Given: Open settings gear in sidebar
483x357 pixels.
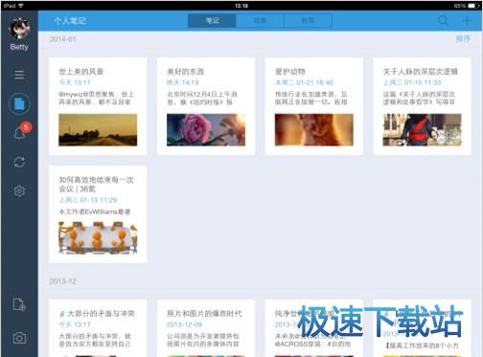Looking at the screenshot, I should [x=19, y=191].
